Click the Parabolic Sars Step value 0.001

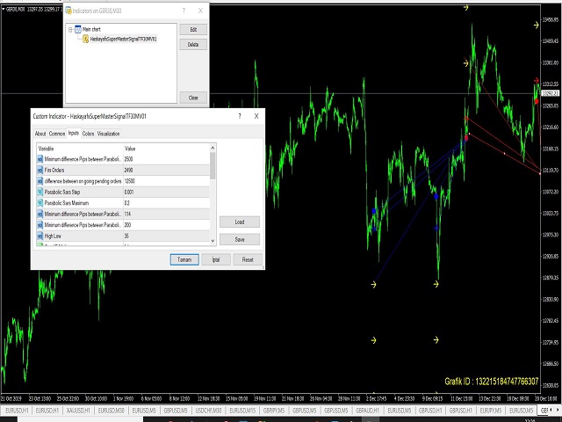166,192
